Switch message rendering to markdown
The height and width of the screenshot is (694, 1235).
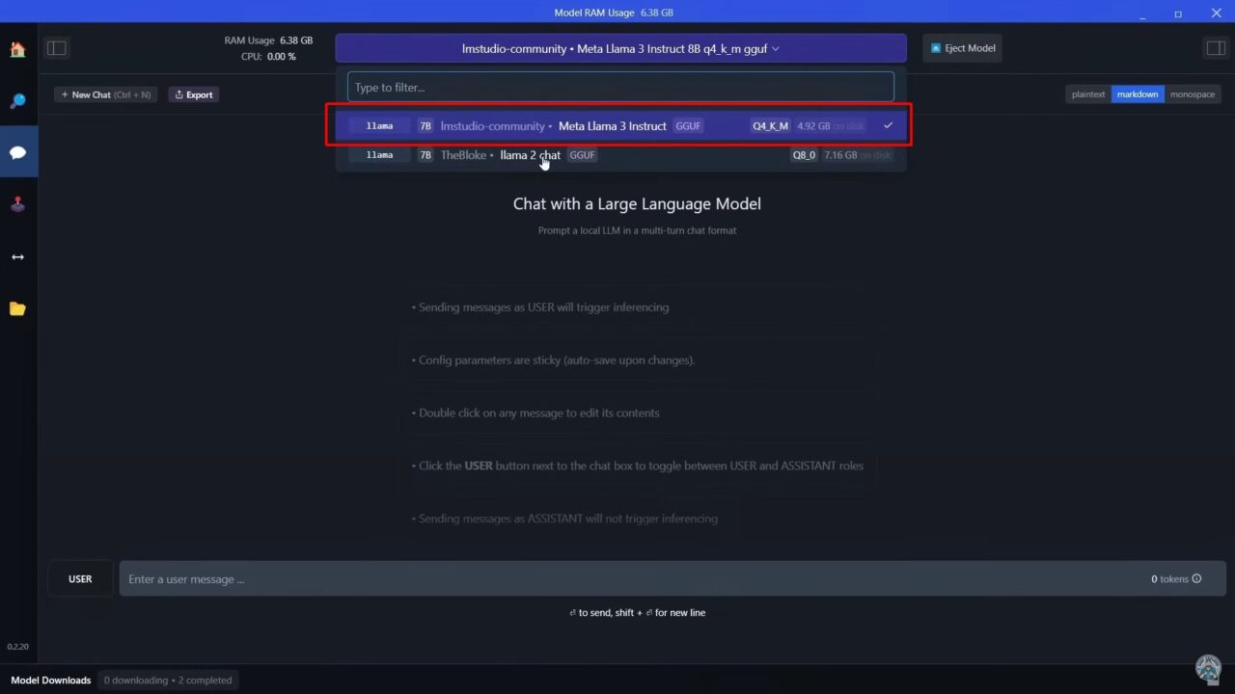1138,94
